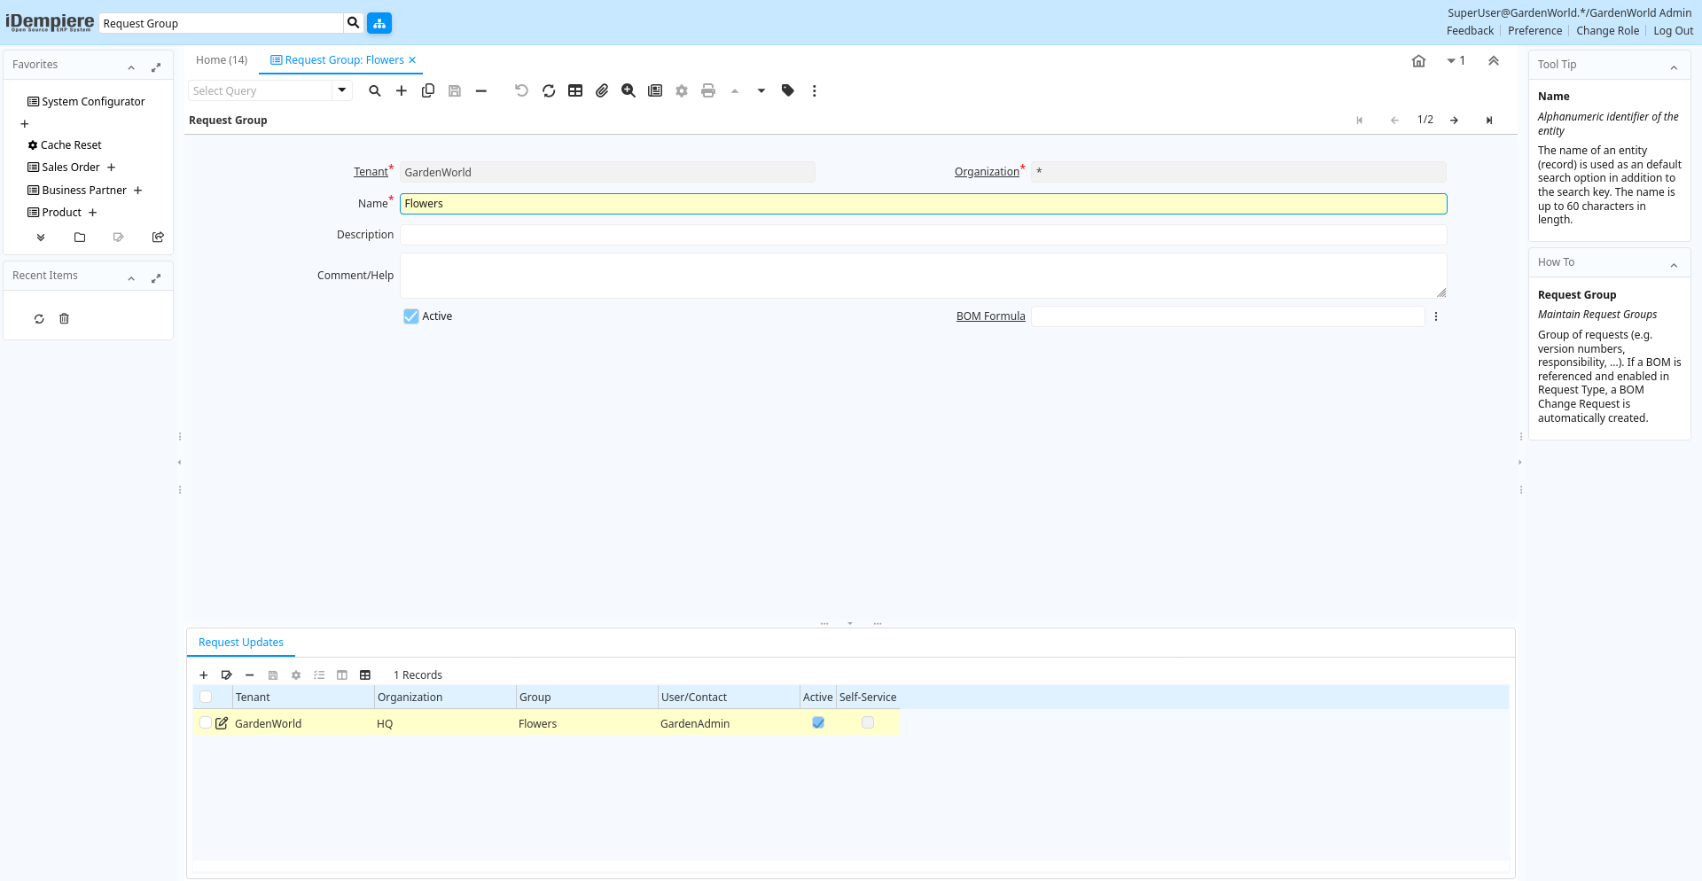The image size is (1702, 881).
Task: Uncheck the Active checkbox in form
Action: point(411,316)
